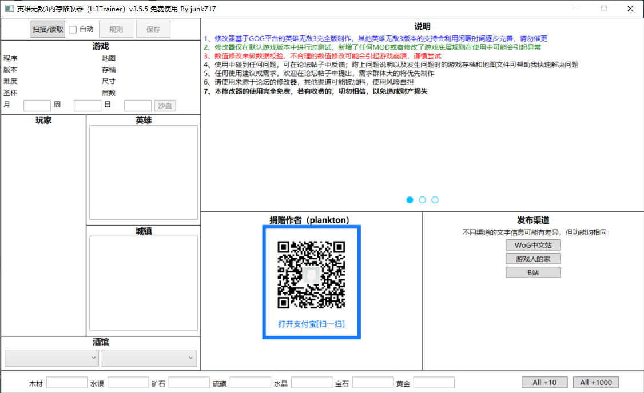Focus the 硫磺 sulfur input field

(250, 383)
